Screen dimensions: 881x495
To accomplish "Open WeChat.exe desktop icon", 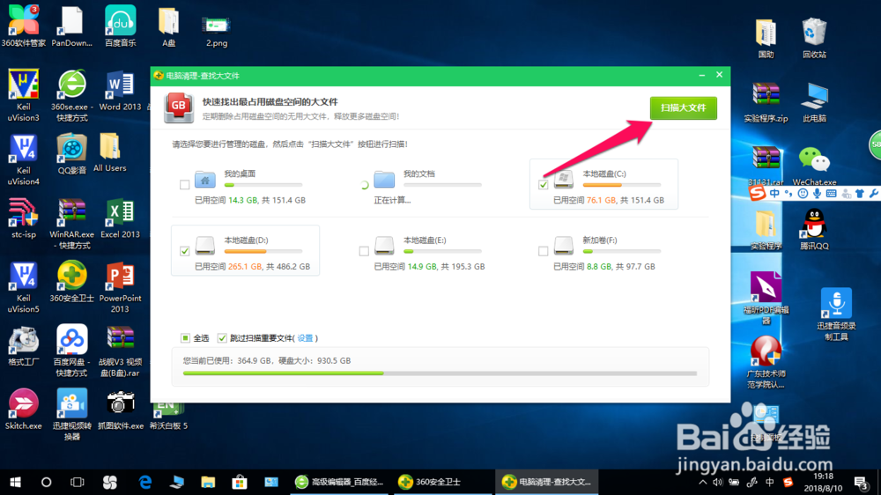I will click(x=814, y=166).
